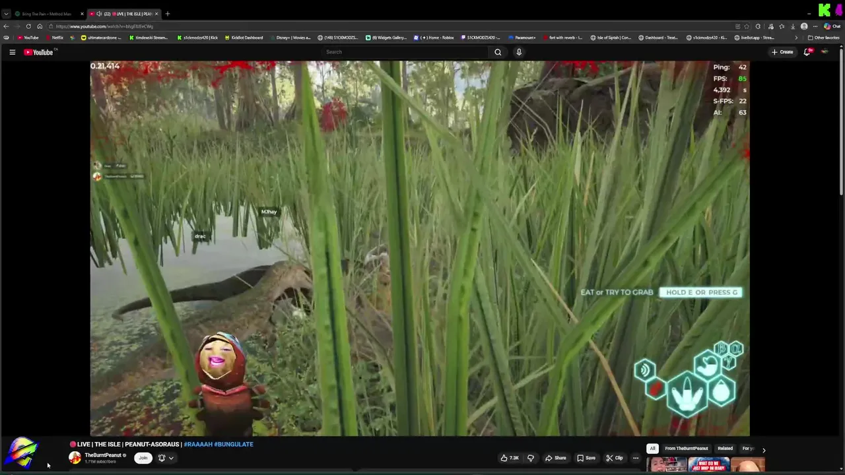Open the tab search dropdown arrow
The width and height of the screenshot is (845, 475).
point(6,14)
